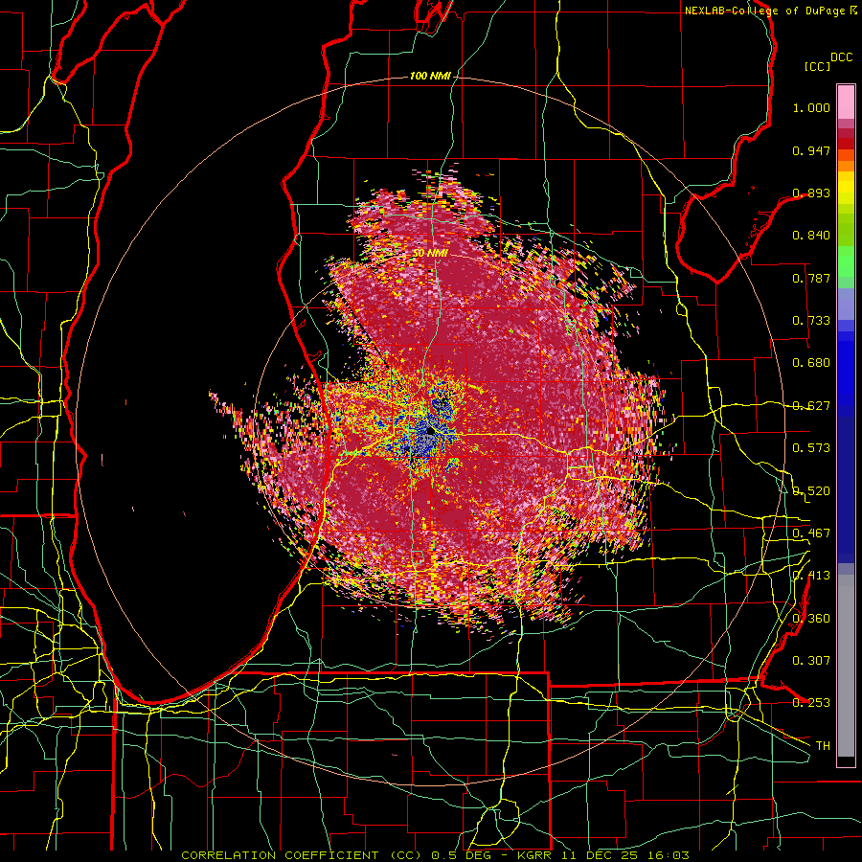Click the yellow segment of the color bar
Screen dimensions: 862x862
click(x=846, y=189)
